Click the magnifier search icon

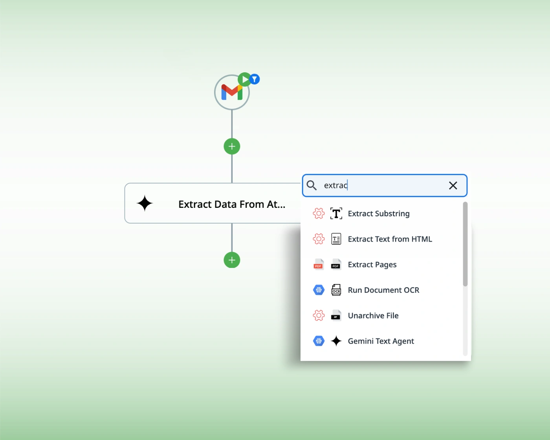point(312,185)
